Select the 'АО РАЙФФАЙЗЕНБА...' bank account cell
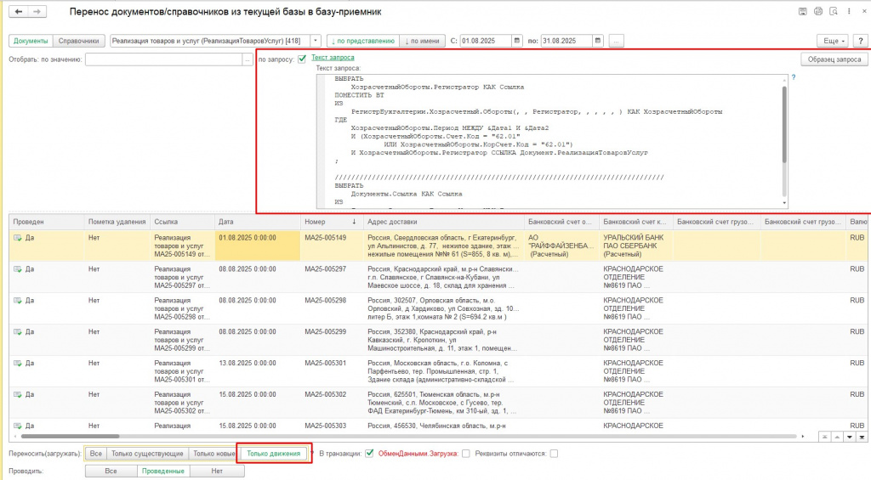871x480 pixels. coord(561,246)
